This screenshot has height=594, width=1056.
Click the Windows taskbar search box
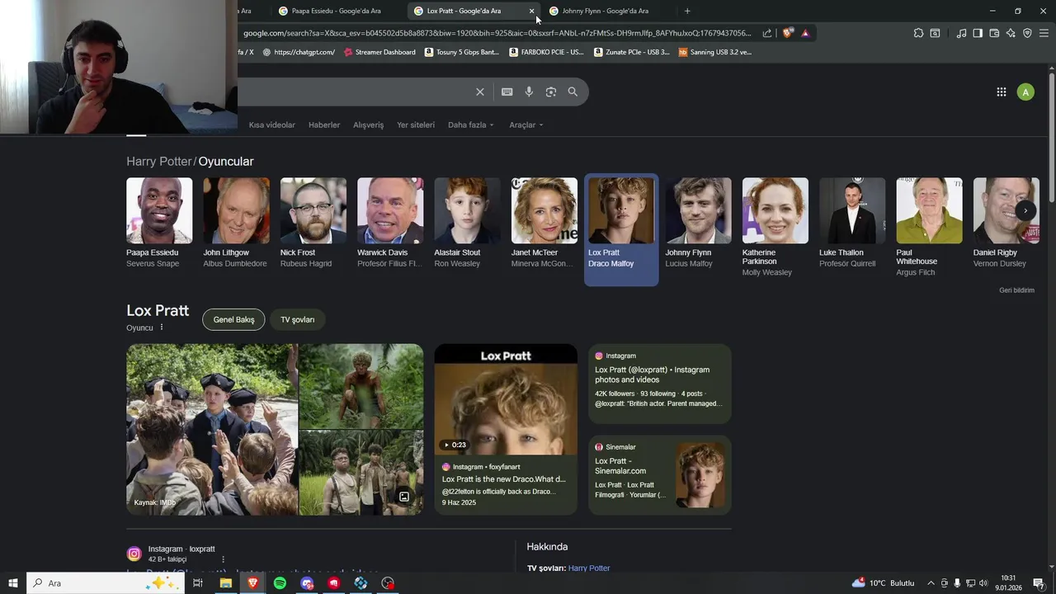coord(106,583)
